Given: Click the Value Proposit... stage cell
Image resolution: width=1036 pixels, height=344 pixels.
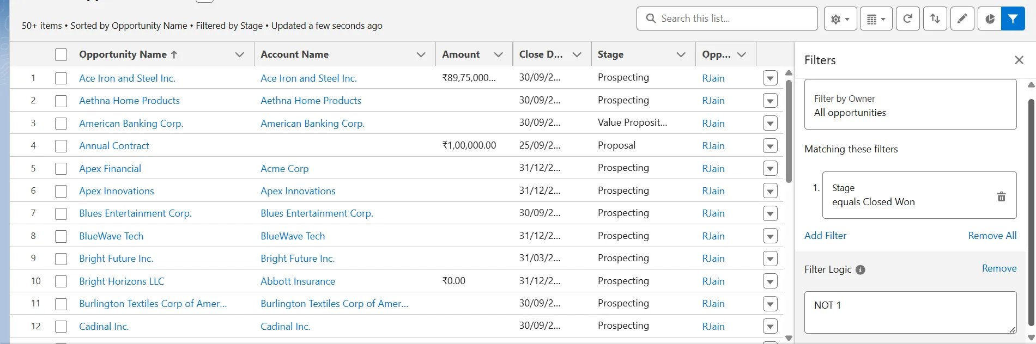Looking at the screenshot, I should tap(632, 122).
